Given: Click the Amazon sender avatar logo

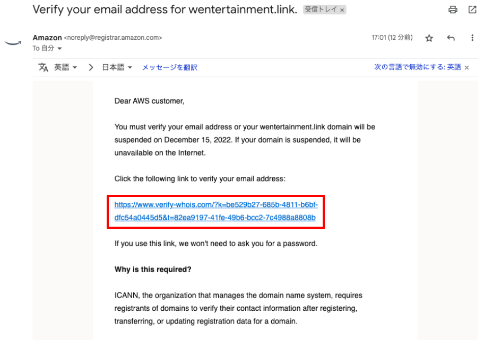Looking at the screenshot, I should point(13,43).
